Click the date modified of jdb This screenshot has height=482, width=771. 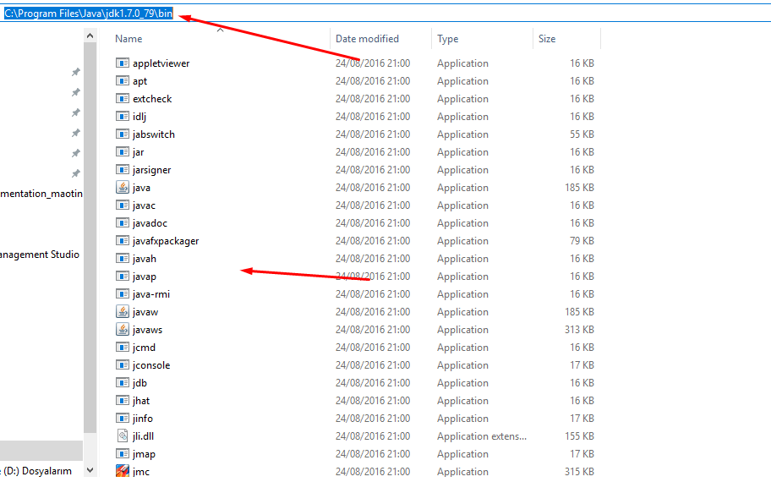click(x=373, y=383)
